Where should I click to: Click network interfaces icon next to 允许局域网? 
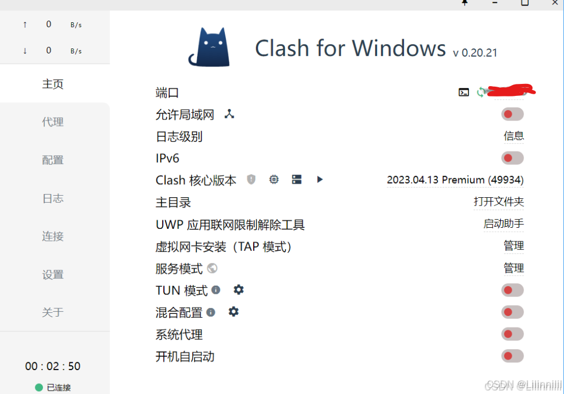(x=229, y=114)
